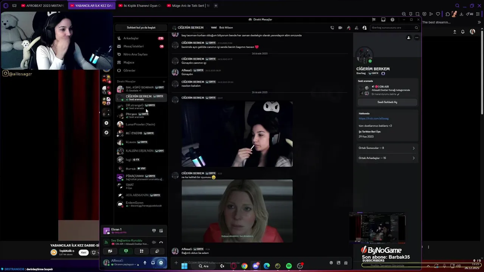Image resolution: width=484 pixels, height=272 pixels.
Task: Open SWAT group chat
Action: pos(141,186)
